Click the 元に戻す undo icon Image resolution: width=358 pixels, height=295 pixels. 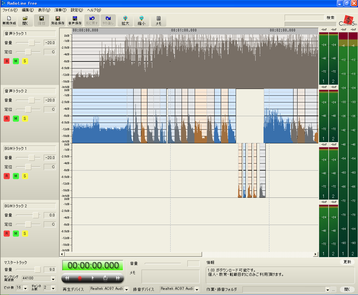[x=92, y=20]
